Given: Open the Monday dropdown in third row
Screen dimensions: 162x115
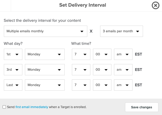Looking at the screenshot, I should 45,85.
